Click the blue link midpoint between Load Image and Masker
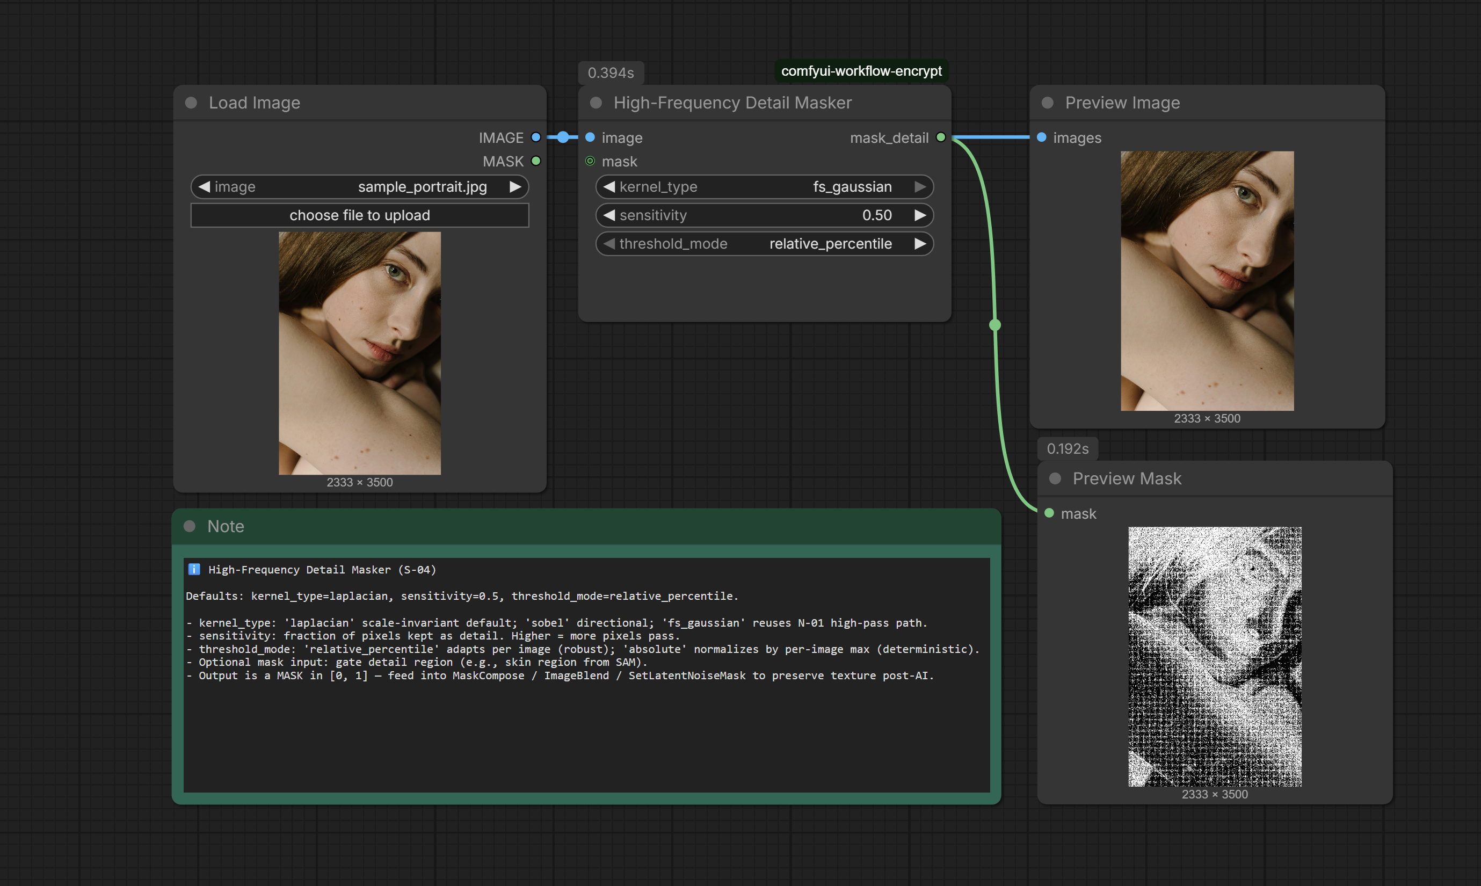1481x886 pixels. point(563,137)
